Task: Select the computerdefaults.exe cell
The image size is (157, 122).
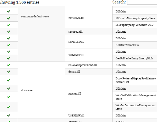Action: coord(42,34)
